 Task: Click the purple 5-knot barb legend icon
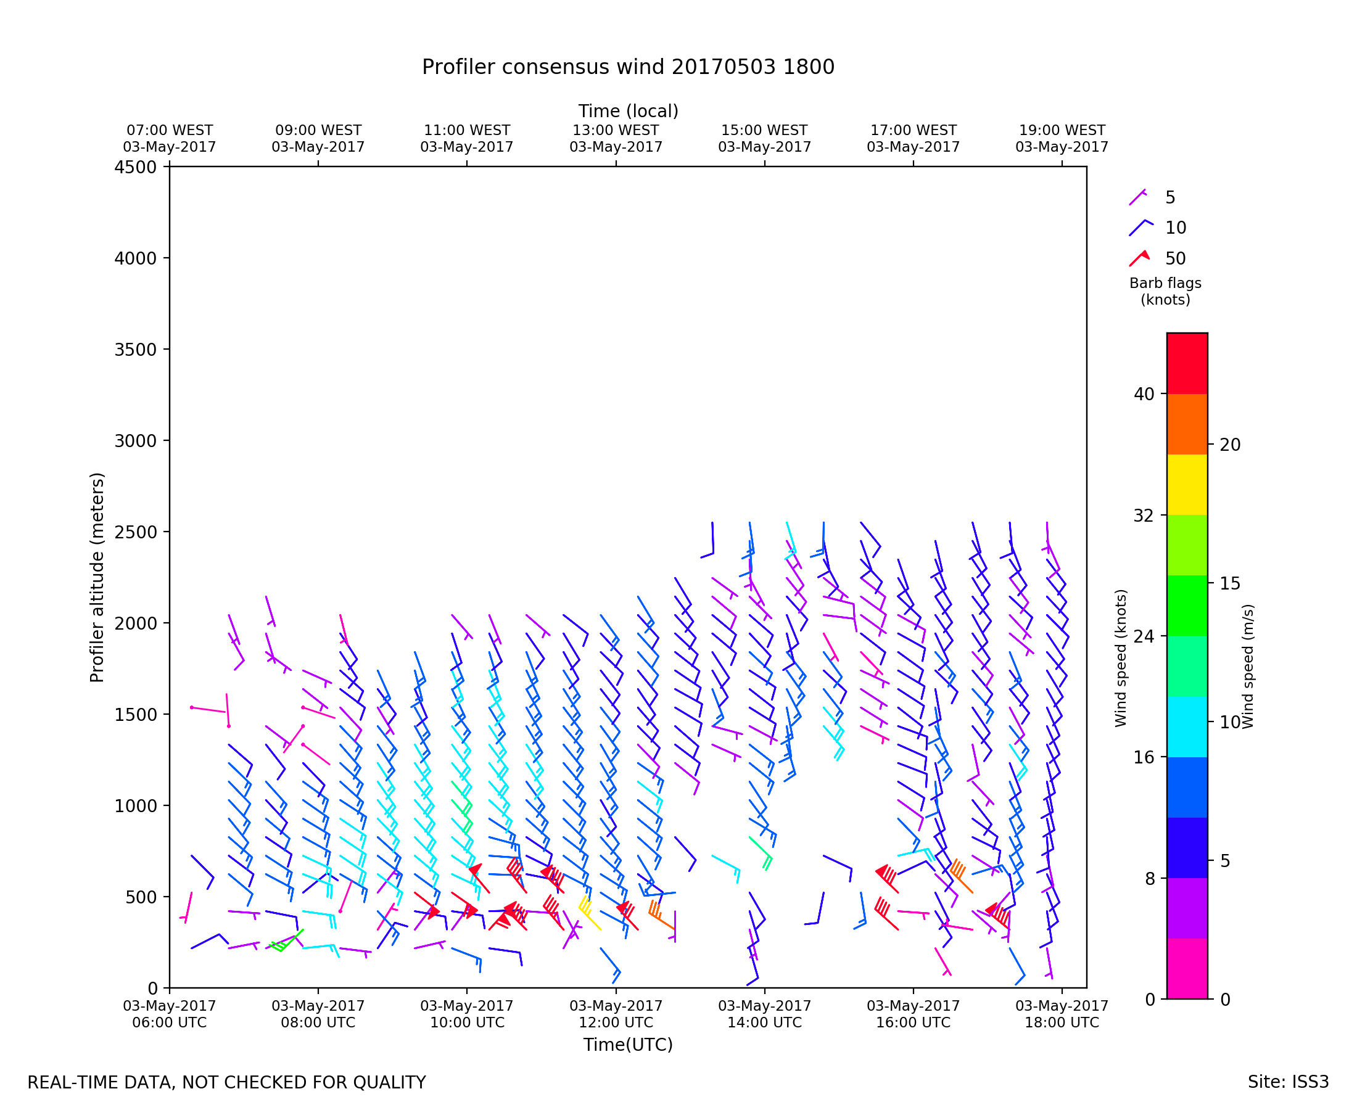[x=1137, y=197]
